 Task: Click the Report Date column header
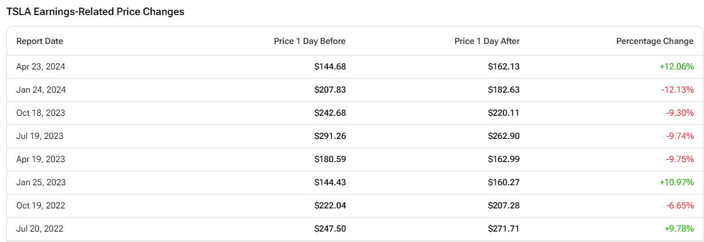coord(39,41)
